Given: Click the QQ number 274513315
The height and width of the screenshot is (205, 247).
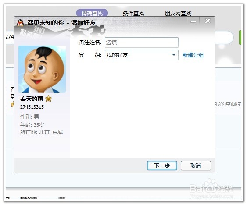Looking at the screenshot, I should point(32,107).
